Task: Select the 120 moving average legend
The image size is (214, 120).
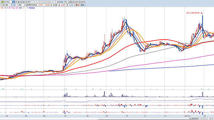Action: coord(5,8)
